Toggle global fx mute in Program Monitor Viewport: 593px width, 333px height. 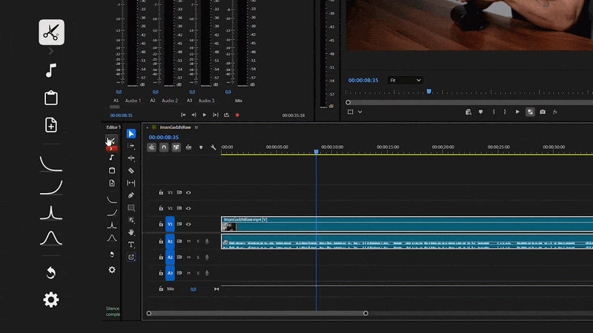point(554,112)
